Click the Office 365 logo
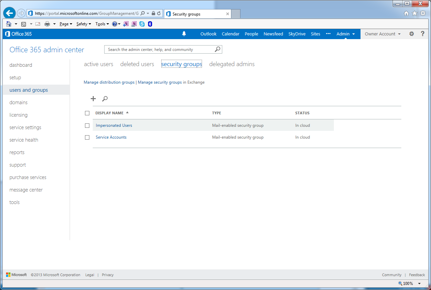Screen dimensions: 431x290 [19, 34]
